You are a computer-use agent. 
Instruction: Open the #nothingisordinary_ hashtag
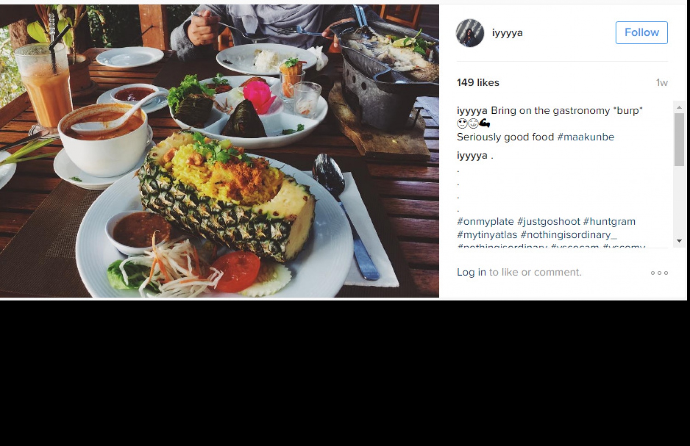569,235
